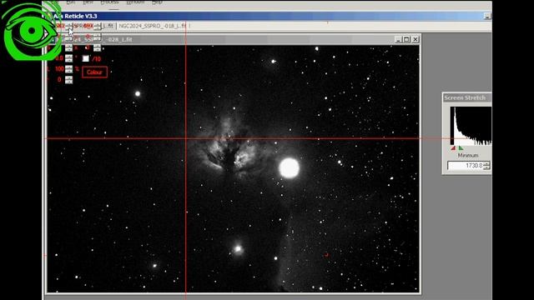The width and height of the screenshot is (534, 300).
Task: Minimize the Al's Reticle V3.3 window
Action: (487, 16)
